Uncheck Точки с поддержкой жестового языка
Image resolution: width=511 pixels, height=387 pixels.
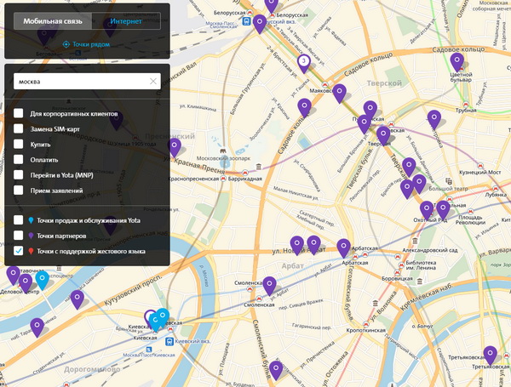coord(19,251)
